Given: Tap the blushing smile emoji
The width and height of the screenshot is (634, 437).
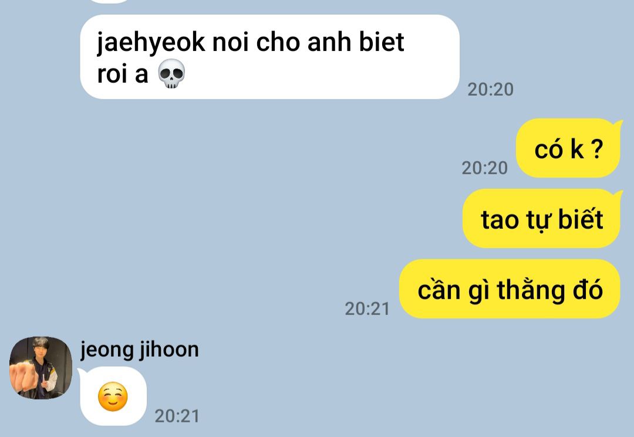Looking at the screenshot, I should (113, 396).
